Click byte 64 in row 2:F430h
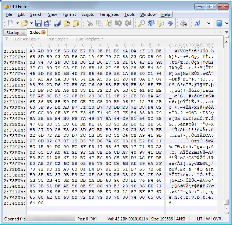 32,203
